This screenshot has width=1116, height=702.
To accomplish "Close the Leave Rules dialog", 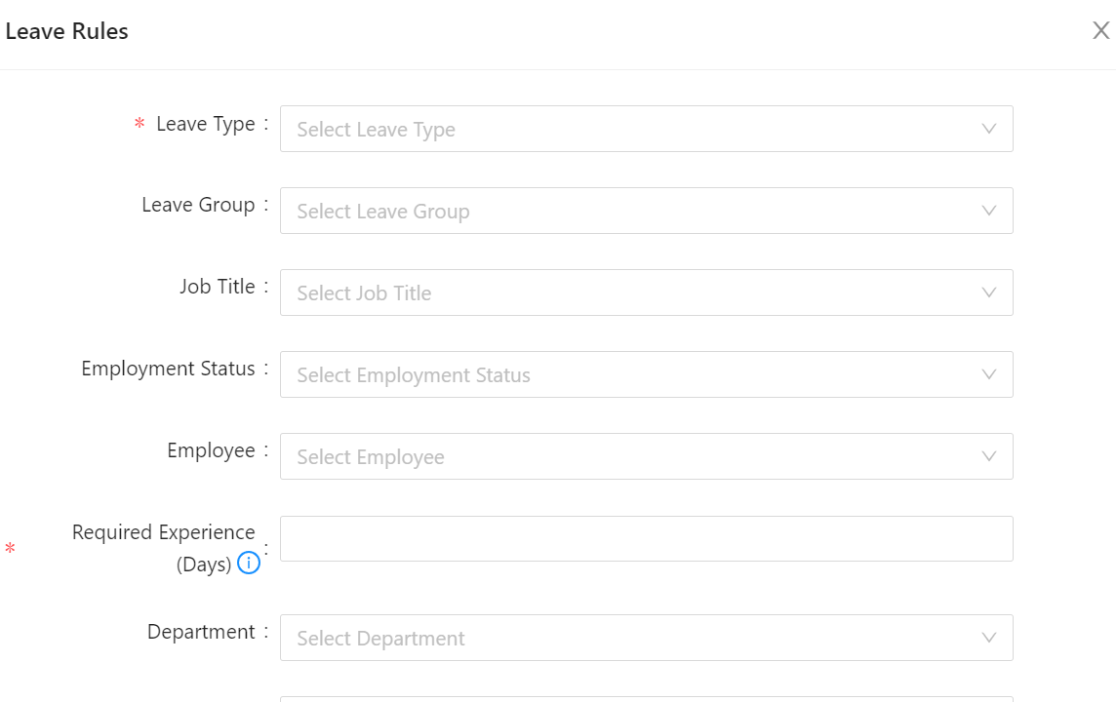I will [x=1100, y=31].
